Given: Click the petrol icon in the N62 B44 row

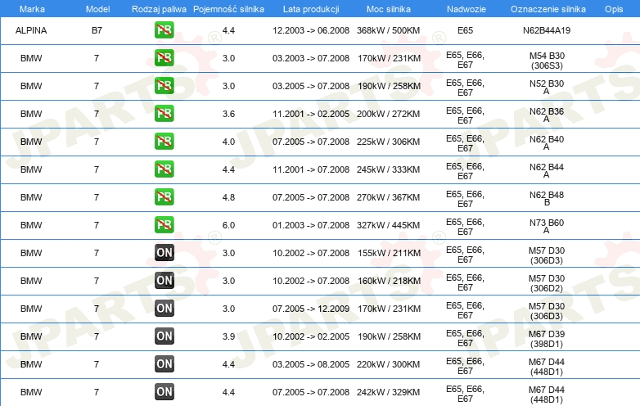Looking at the screenshot, I should pyautogui.click(x=164, y=169).
